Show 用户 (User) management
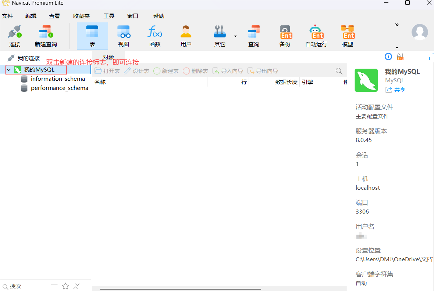The height and width of the screenshot is (291, 434). tap(186, 36)
